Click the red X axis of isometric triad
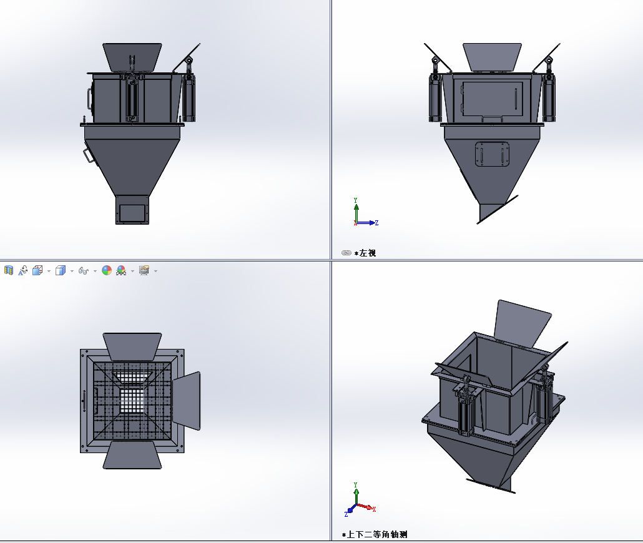The height and width of the screenshot is (543, 643). click(x=368, y=508)
